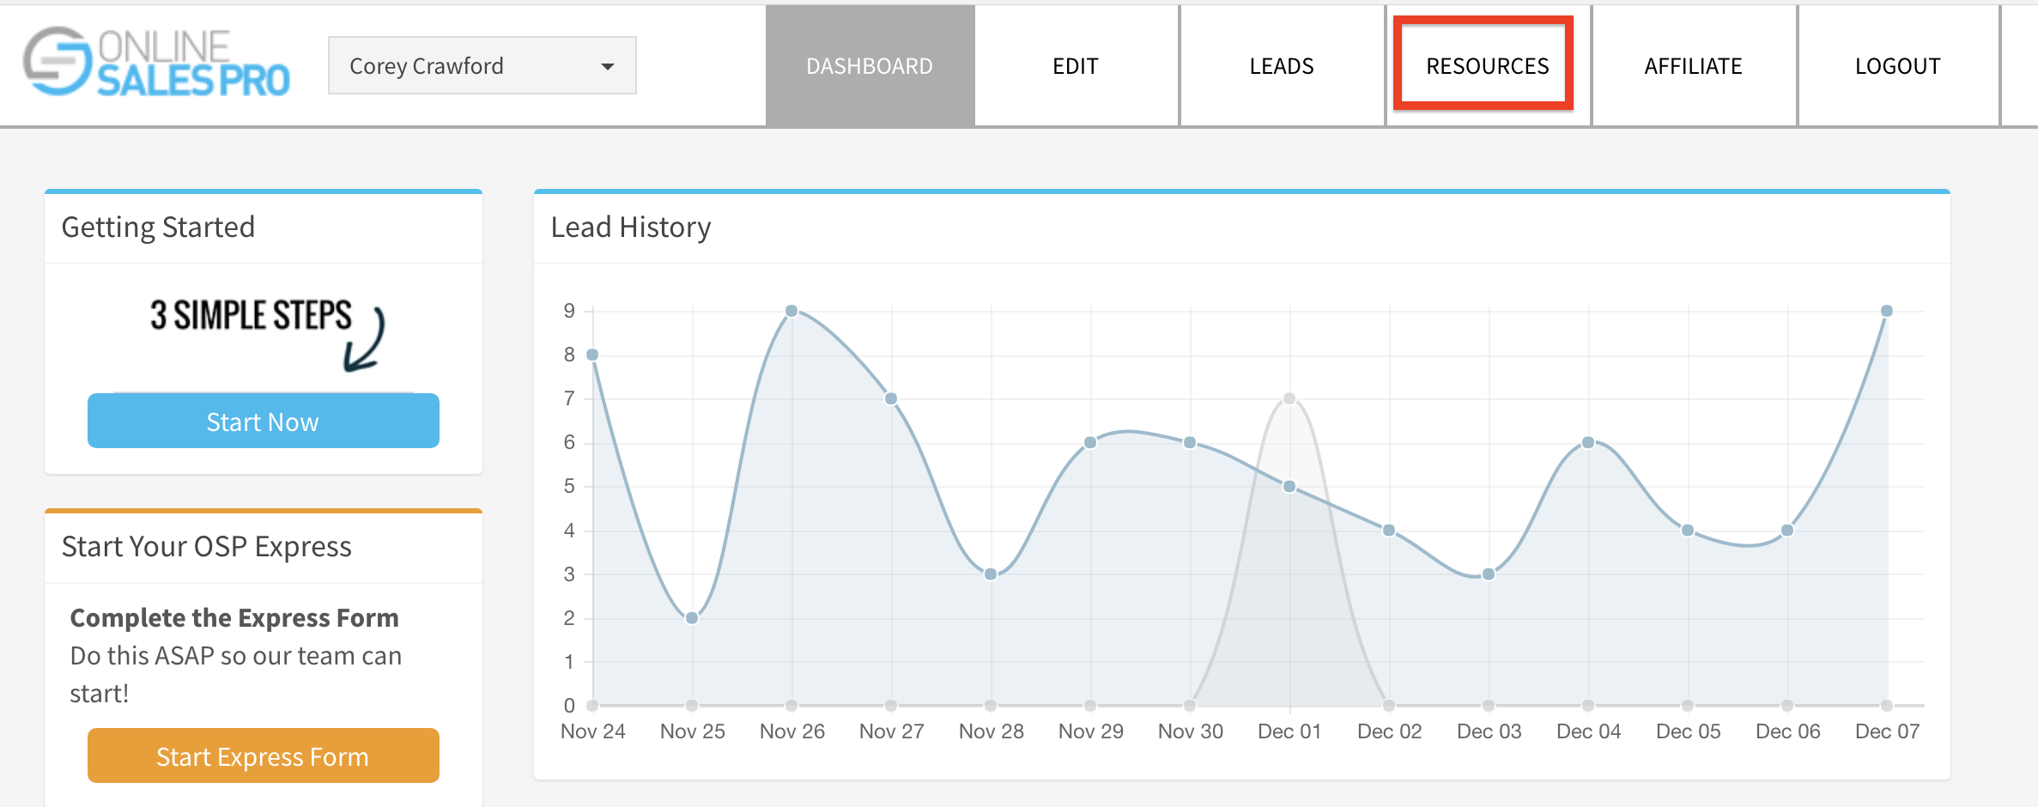Click the Dec 01 axis label
This screenshot has width=2038, height=807.
[1289, 731]
